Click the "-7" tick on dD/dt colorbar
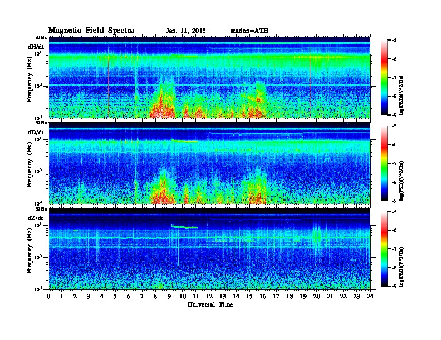This screenshot has width=441, height=340. pos(394,163)
